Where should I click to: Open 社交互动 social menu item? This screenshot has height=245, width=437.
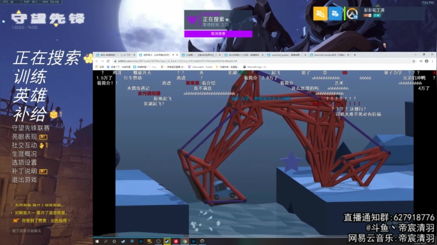click(24, 146)
